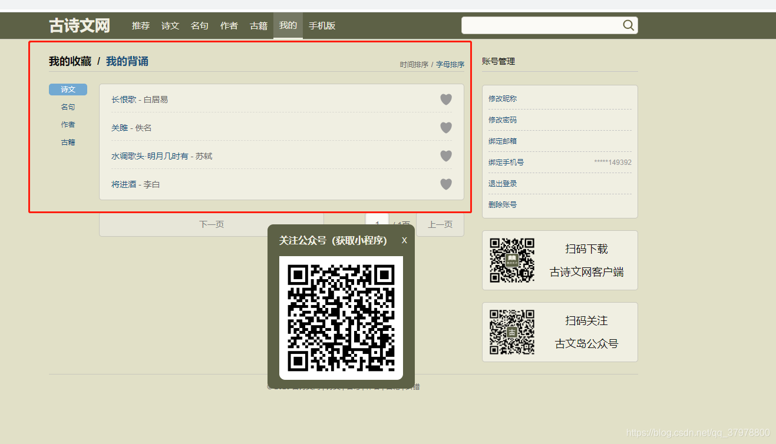Toggle heart icon for 关雎

pyautogui.click(x=446, y=128)
